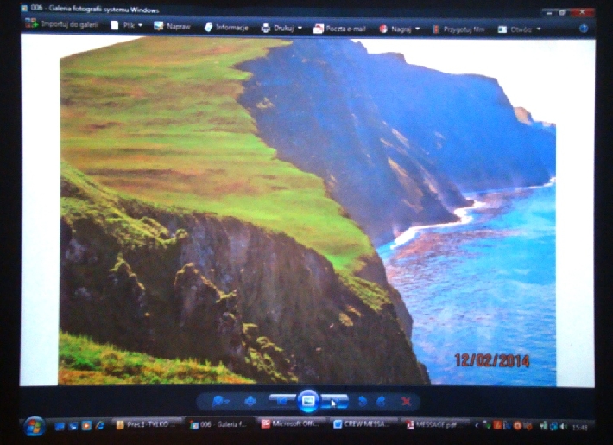Click Napraw to fix the photo
613x445 pixels.
(x=173, y=27)
